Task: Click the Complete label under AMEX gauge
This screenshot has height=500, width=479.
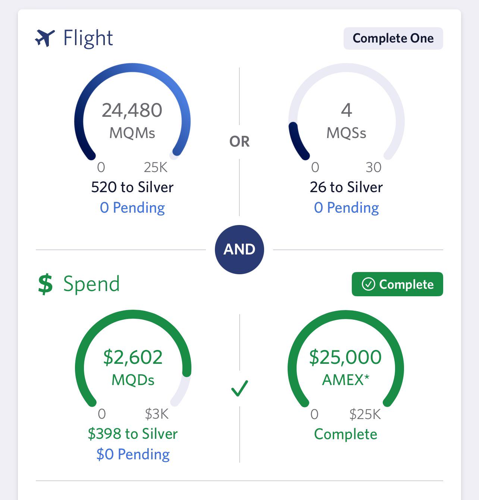Action: [346, 434]
